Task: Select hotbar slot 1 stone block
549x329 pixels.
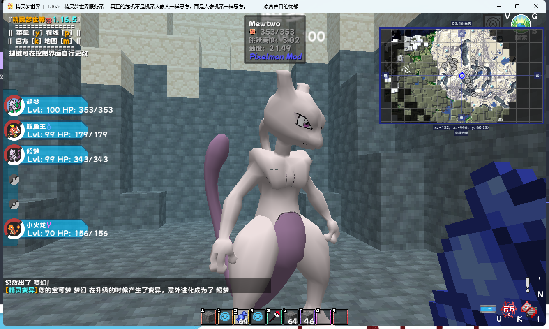Action: point(209,317)
